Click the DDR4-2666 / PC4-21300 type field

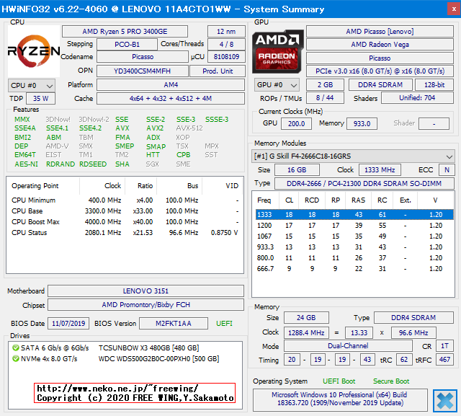coord(364,184)
